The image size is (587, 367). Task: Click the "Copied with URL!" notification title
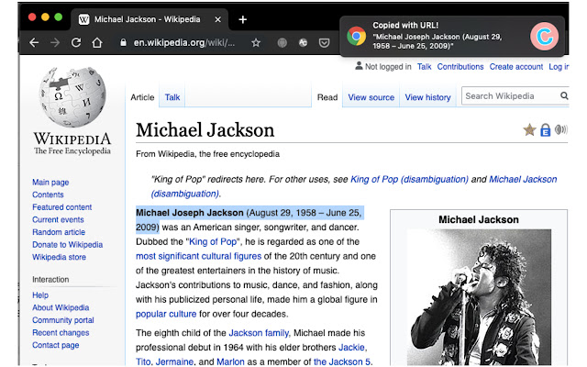(x=405, y=25)
